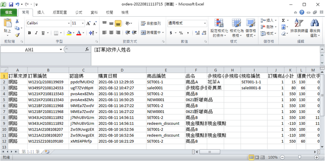This screenshot has width=325, height=161.
Task: Center text horizontally
Action: coord(111,33)
